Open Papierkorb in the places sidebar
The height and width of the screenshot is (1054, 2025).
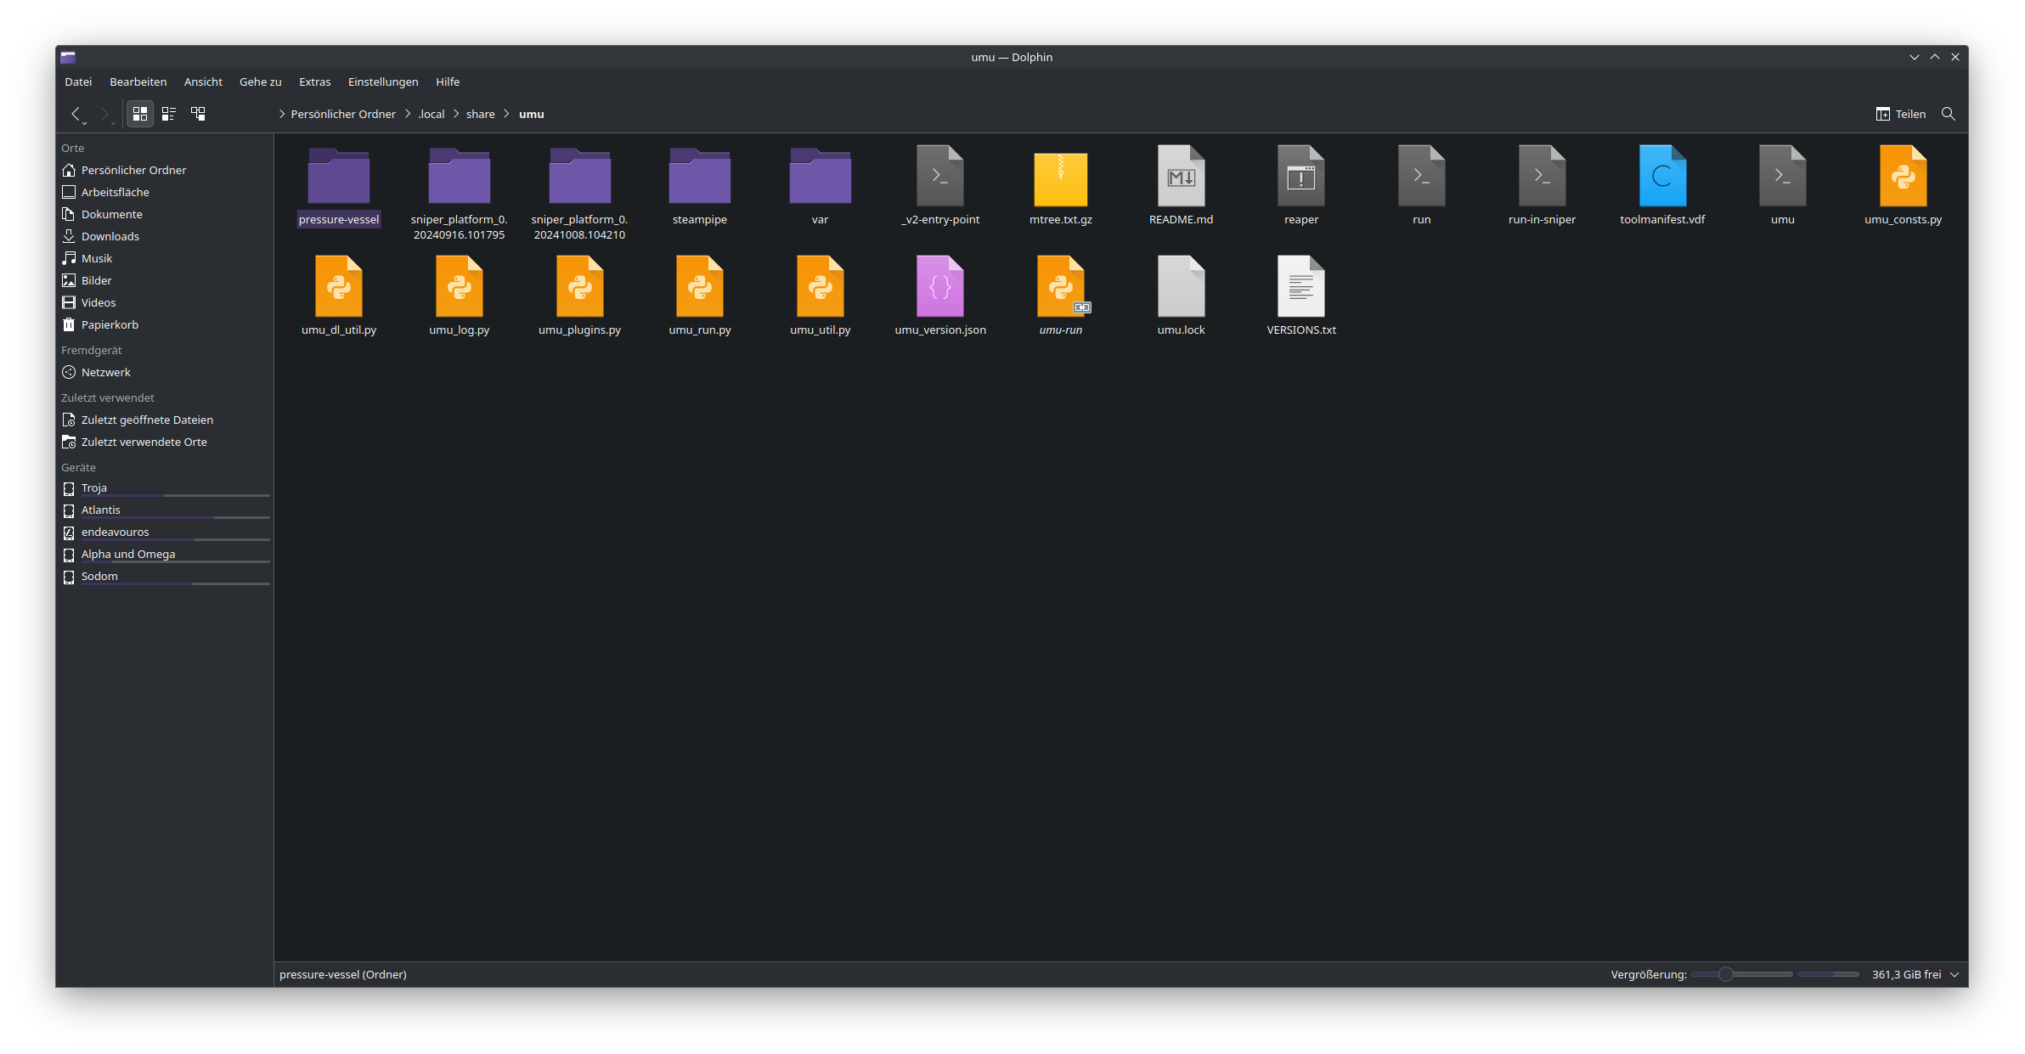pos(110,324)
